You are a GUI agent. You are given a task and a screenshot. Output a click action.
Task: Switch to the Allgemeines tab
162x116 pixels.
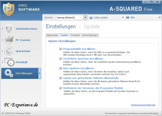click(52, 35)
